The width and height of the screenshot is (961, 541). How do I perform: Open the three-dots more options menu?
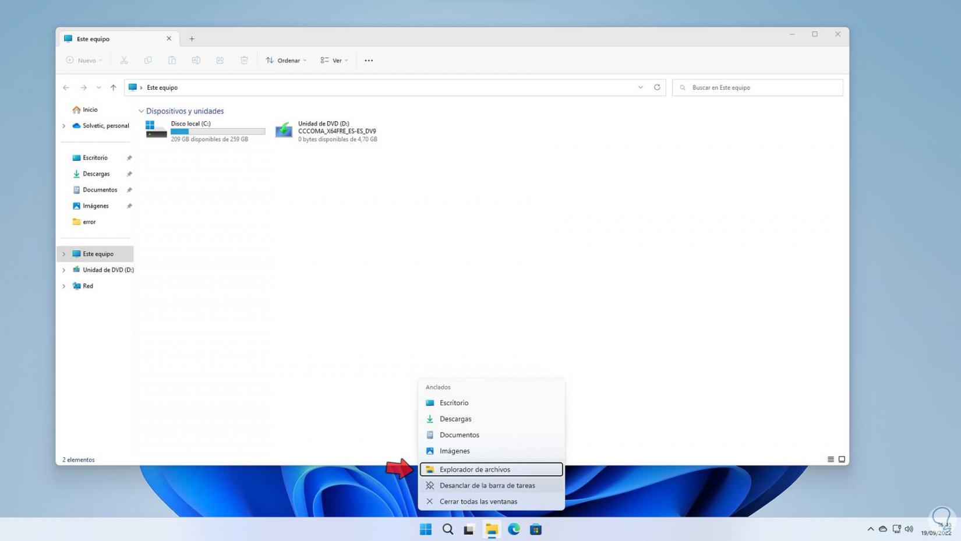369,61
